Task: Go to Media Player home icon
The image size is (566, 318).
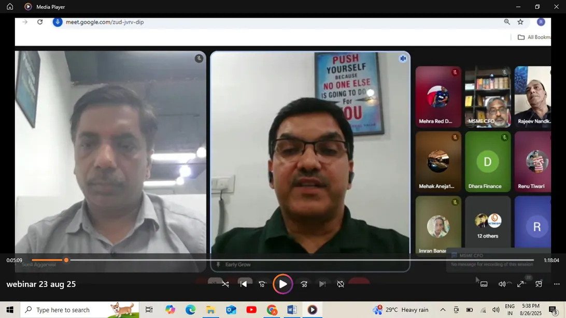Action: (x=10, y=7)
